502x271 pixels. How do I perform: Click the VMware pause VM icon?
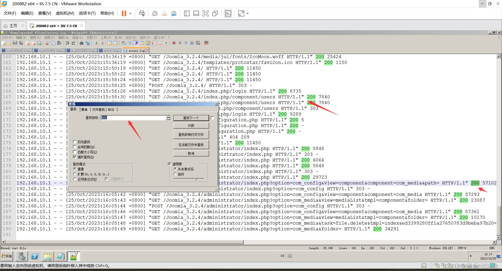(x=124, y=13)
